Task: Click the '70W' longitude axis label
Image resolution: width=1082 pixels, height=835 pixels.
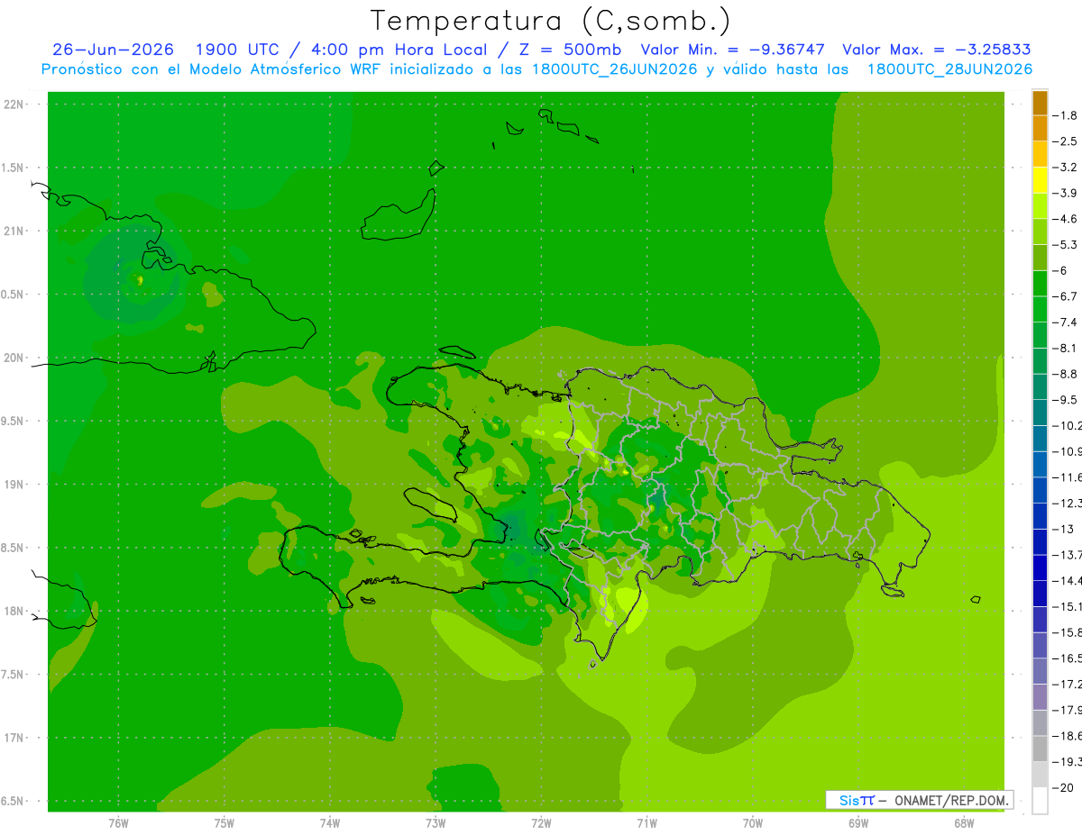Action: click(x=753, y=822)
